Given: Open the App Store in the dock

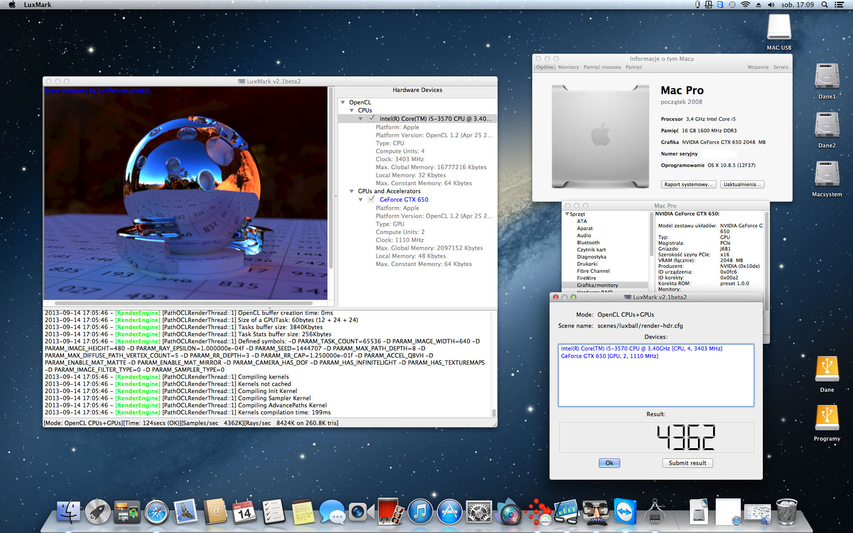Looking at the screenshot, I should coord(449,512).
